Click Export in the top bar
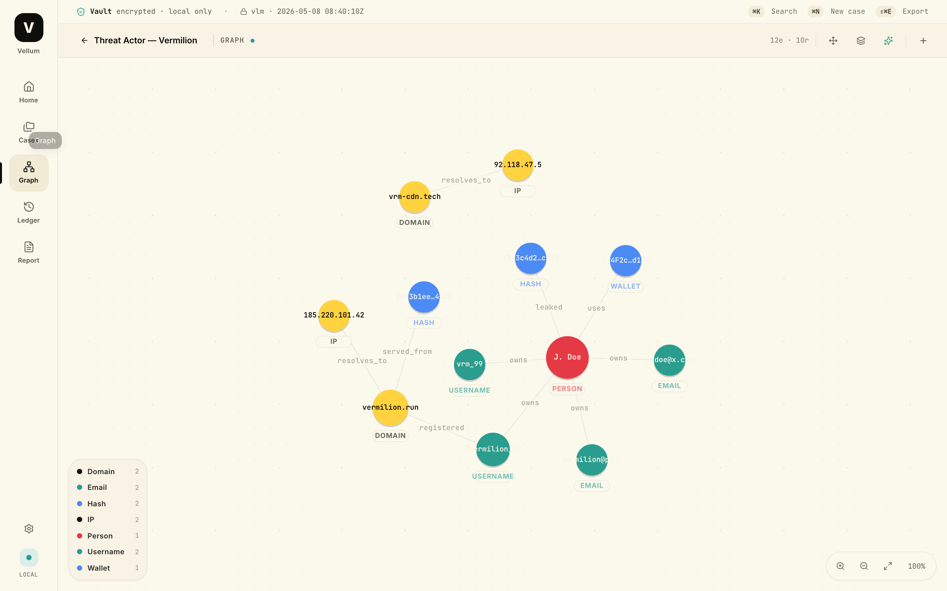This screenshot has height=591, width=947. point(915,12)
